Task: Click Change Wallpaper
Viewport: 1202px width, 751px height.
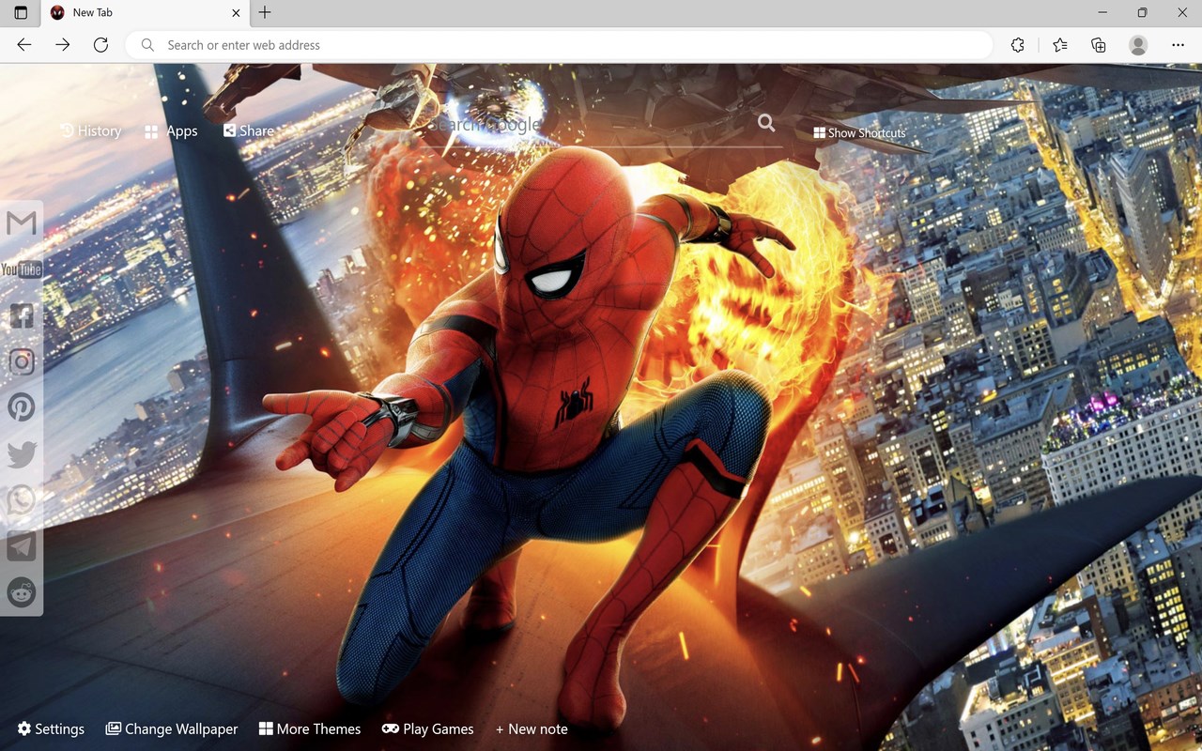Action: click(x=172, y=728)
